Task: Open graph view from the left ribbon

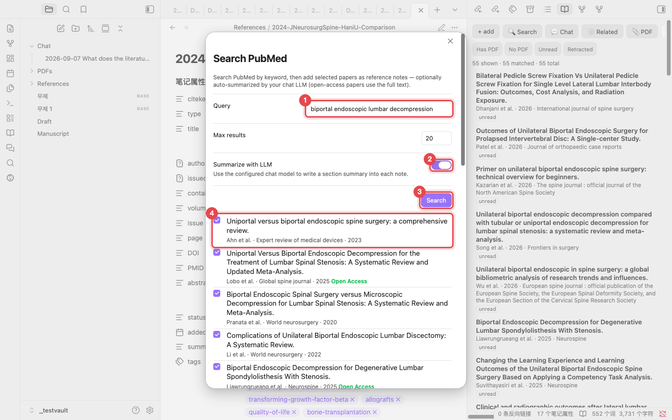Action: tap(10, 43)
